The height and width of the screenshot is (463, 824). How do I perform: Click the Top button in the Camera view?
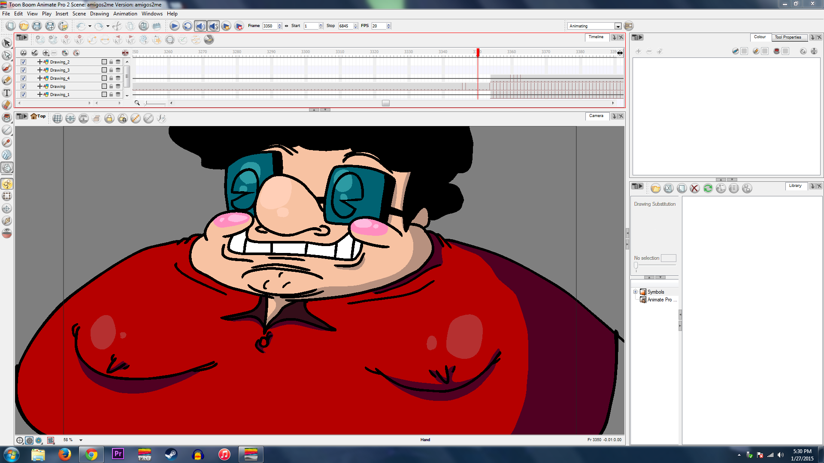[x=38, y=116]
